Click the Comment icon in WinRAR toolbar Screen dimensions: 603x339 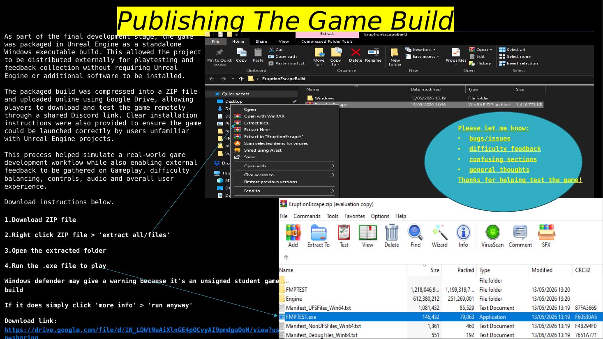520,236
